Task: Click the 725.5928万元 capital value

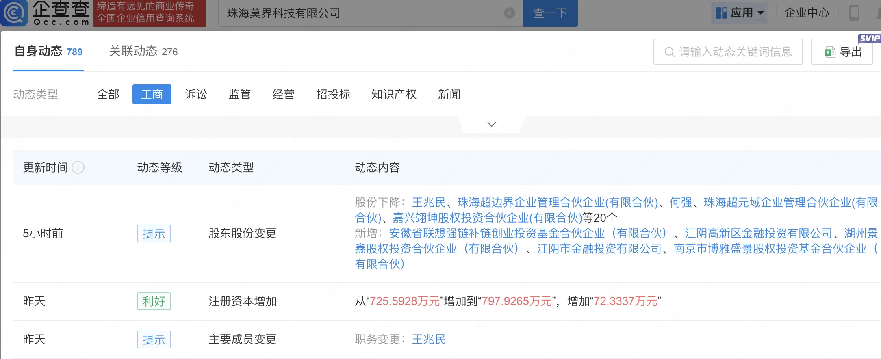Action: click(x=405, y=301)
